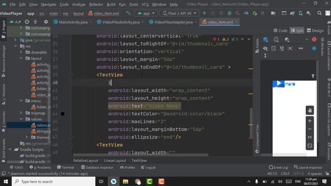Click the volume icon in system tray
The image size is (331, 186).
280,181
